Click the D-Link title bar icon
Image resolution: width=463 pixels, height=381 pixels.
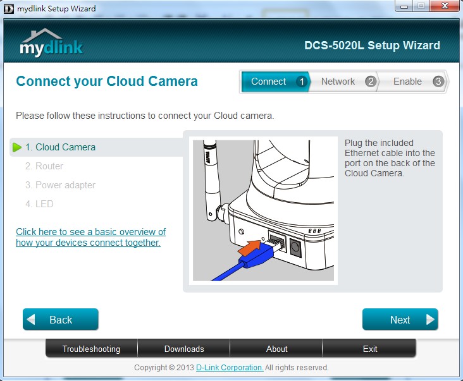click(9, 9)
